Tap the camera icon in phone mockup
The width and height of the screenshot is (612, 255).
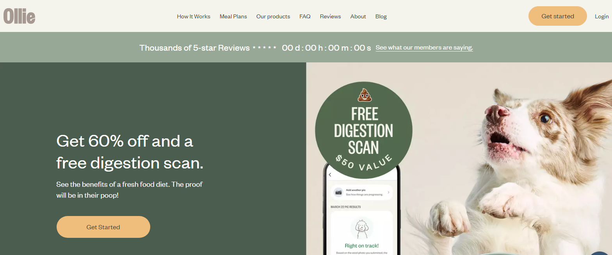(x=338, y=192)
